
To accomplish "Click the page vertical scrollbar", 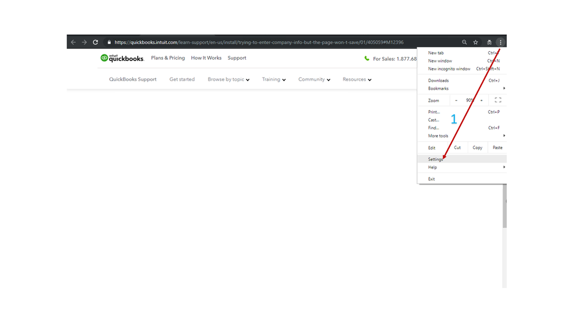I will click(505, 206).
